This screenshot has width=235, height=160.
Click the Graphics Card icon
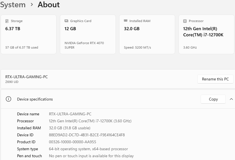point(66,21)
